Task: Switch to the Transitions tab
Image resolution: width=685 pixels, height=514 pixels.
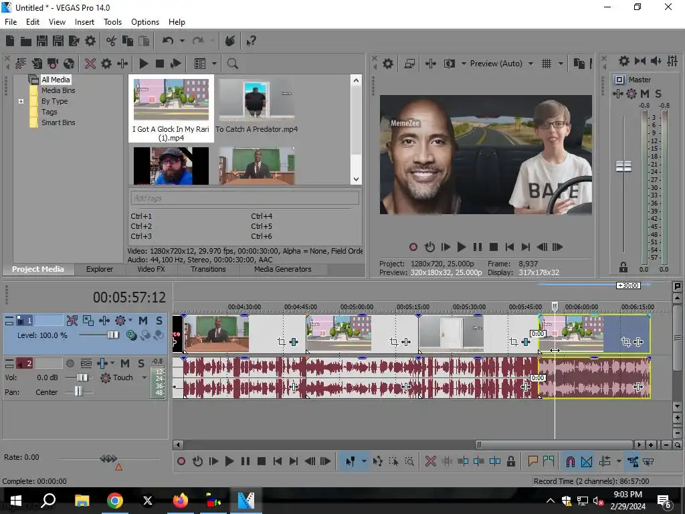Action: click(x=208, y=269)
